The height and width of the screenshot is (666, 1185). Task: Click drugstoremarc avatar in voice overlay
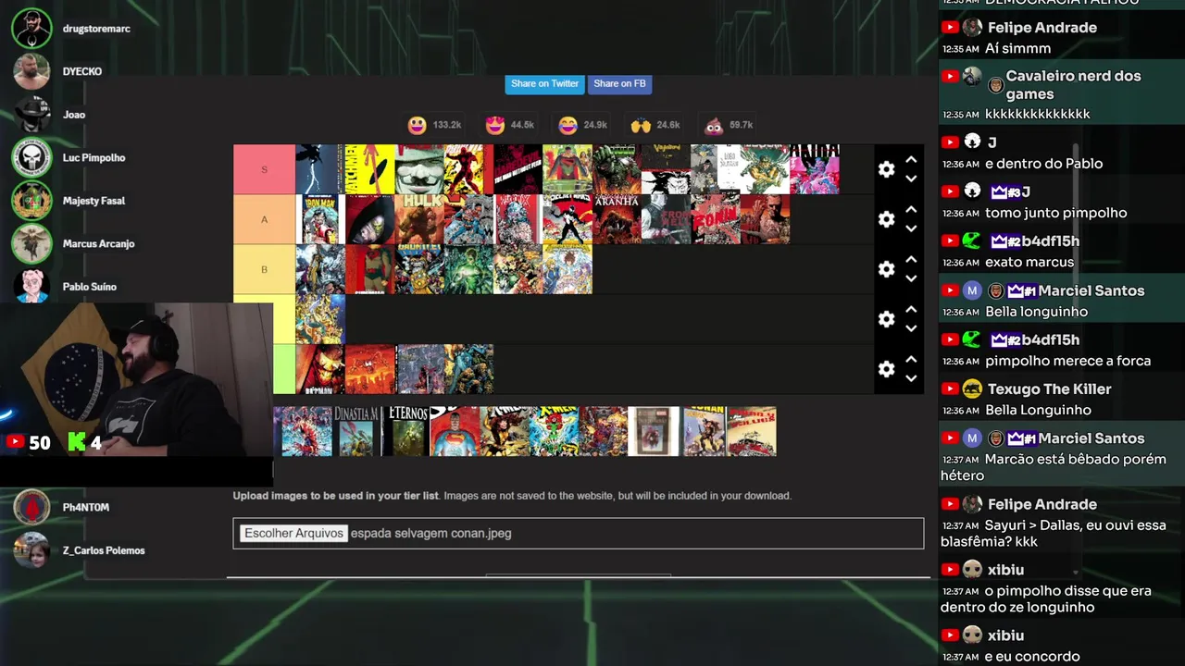click(x=31, y=29)
